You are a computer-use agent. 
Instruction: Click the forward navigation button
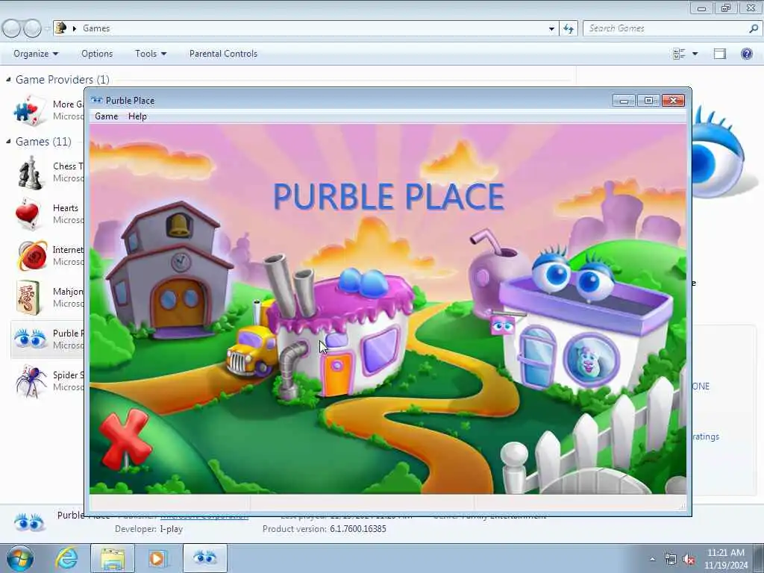32,28
